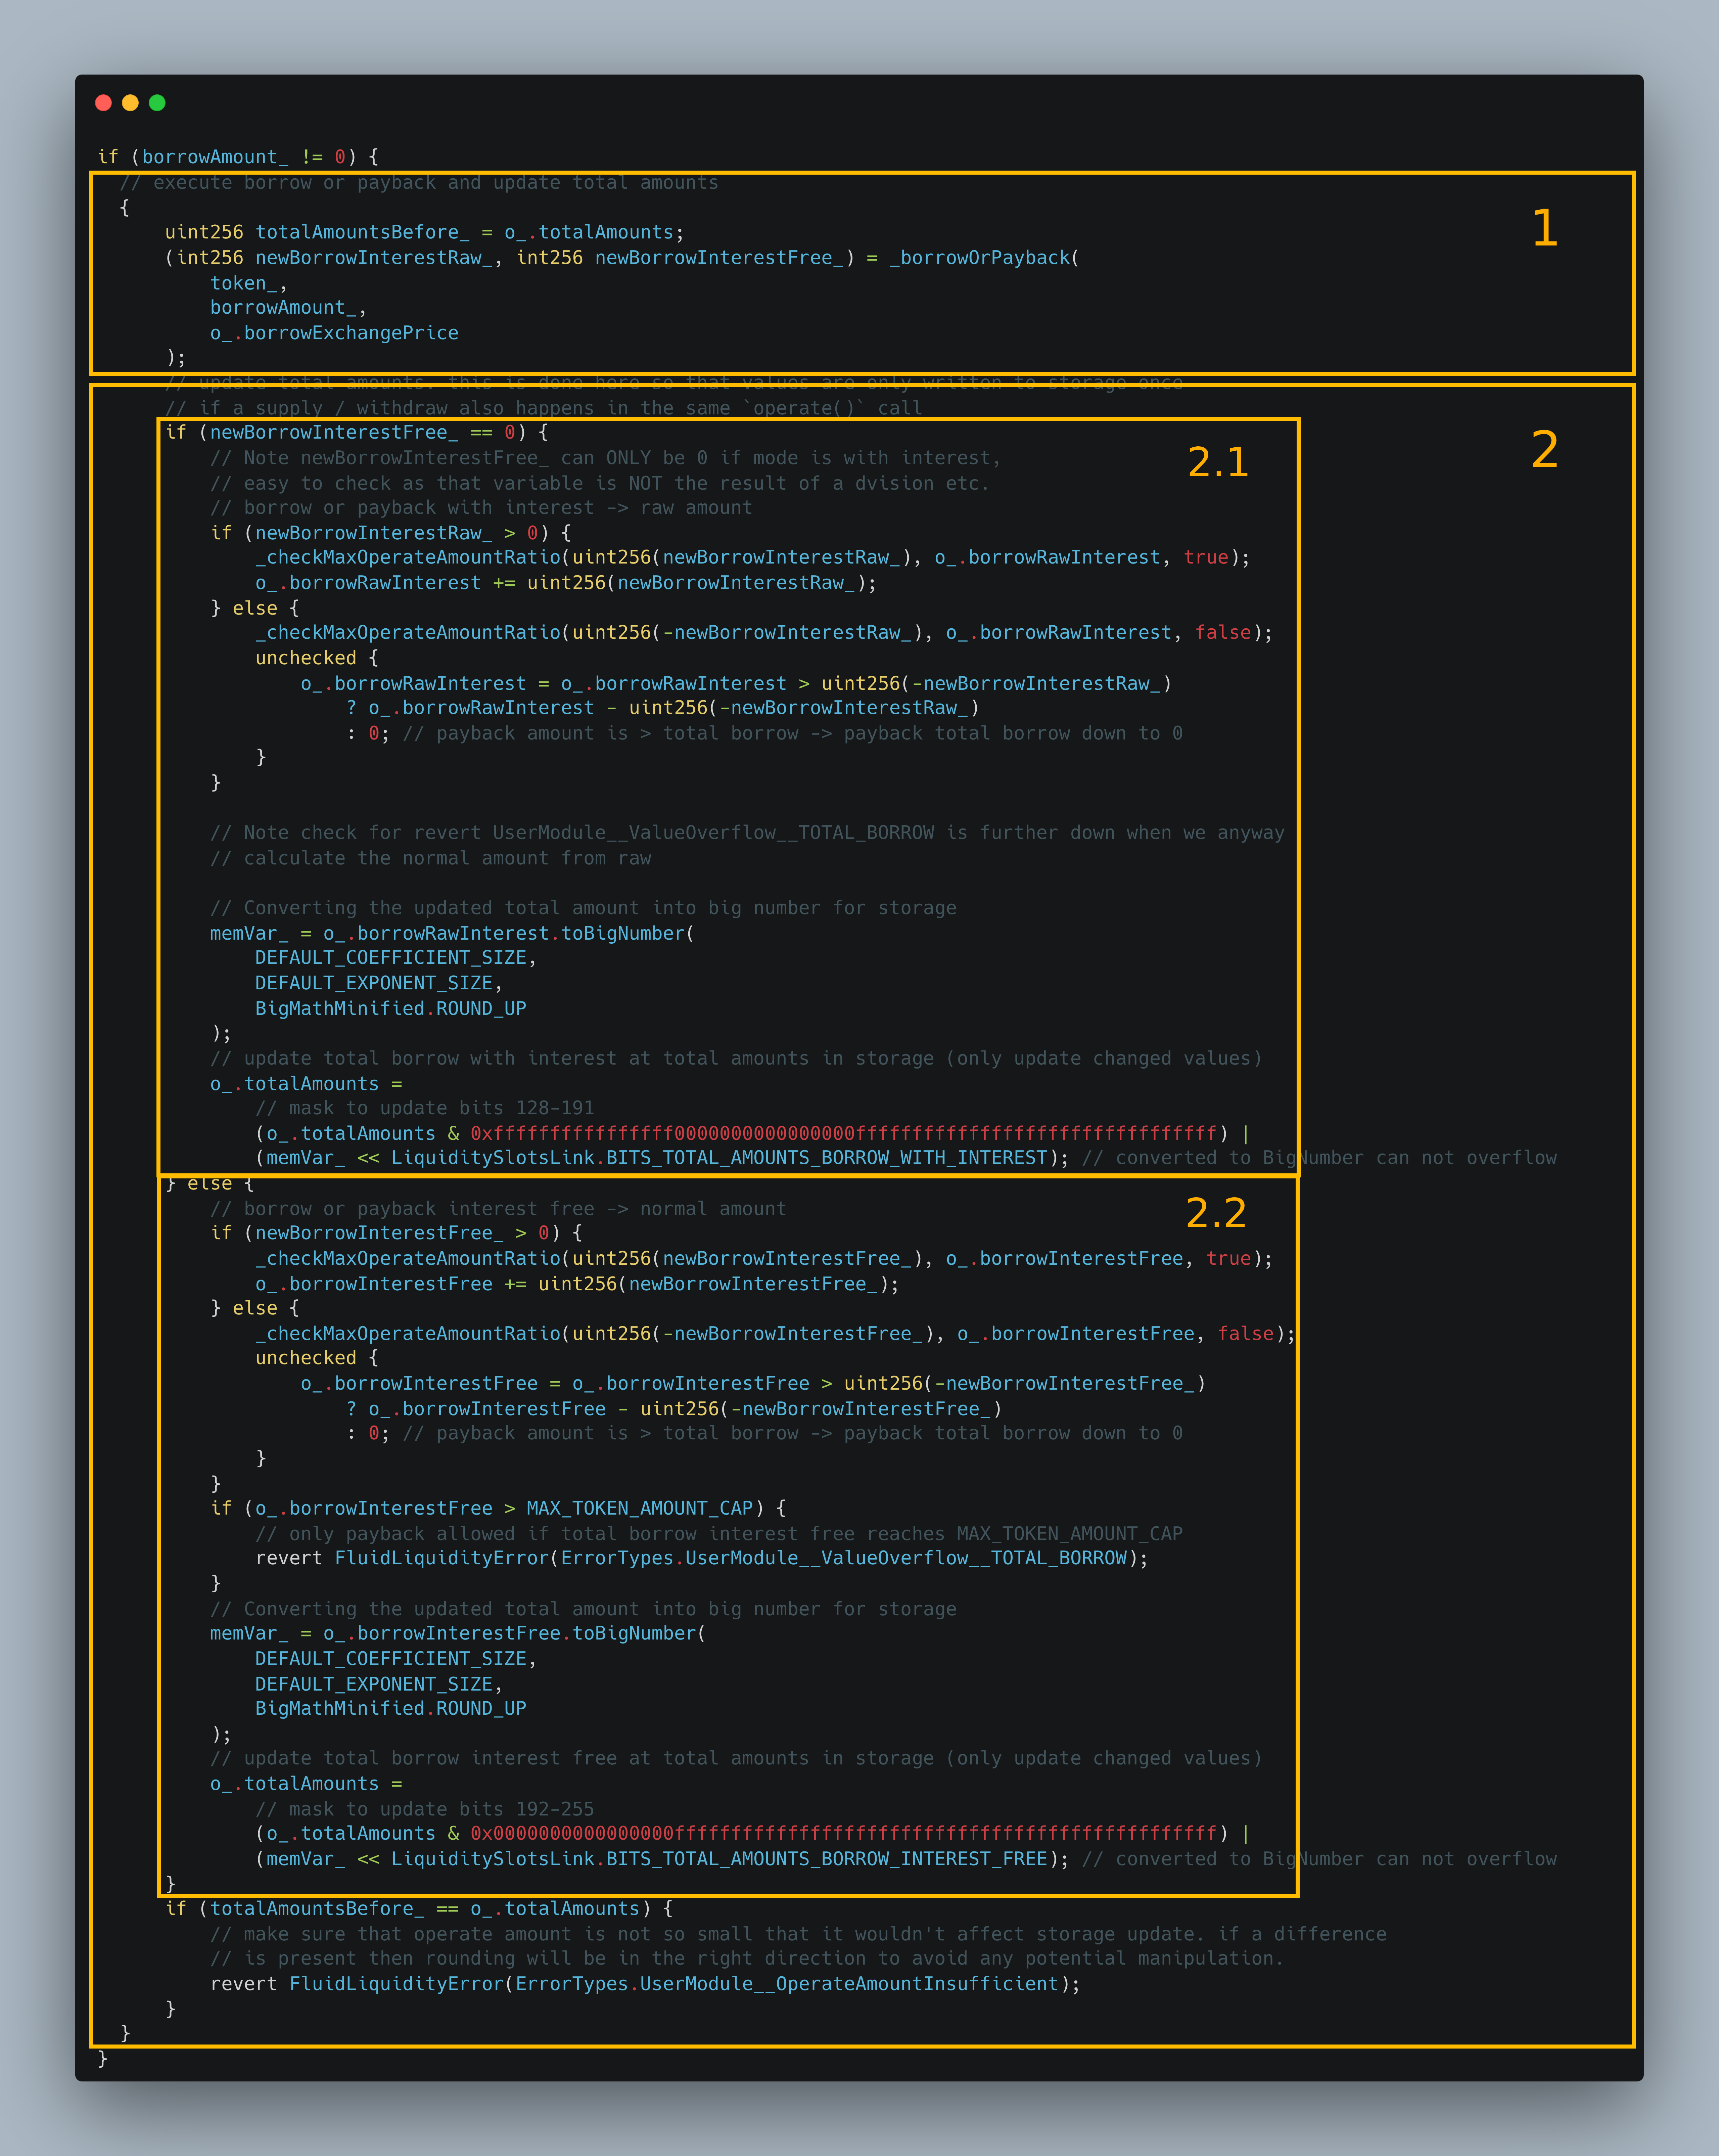The width and height of the screenshot is (1719, 2156).
Task: Click "_checkMaxOperateAmountRatio(uint256(newBorrowInterestFree_), o_.borrowInterestFree, true);"
Action: click(x=764, y=1259)
